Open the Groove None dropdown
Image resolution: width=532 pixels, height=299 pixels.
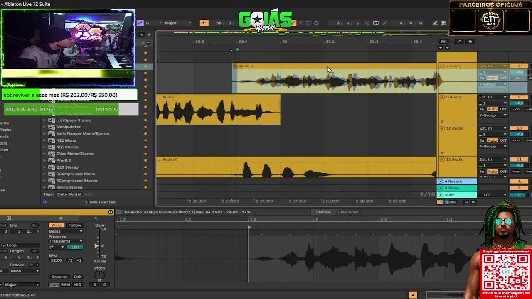click(25, 271)
